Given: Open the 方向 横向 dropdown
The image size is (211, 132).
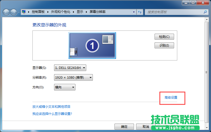Looking at the screenshot, I should point(65,87).
